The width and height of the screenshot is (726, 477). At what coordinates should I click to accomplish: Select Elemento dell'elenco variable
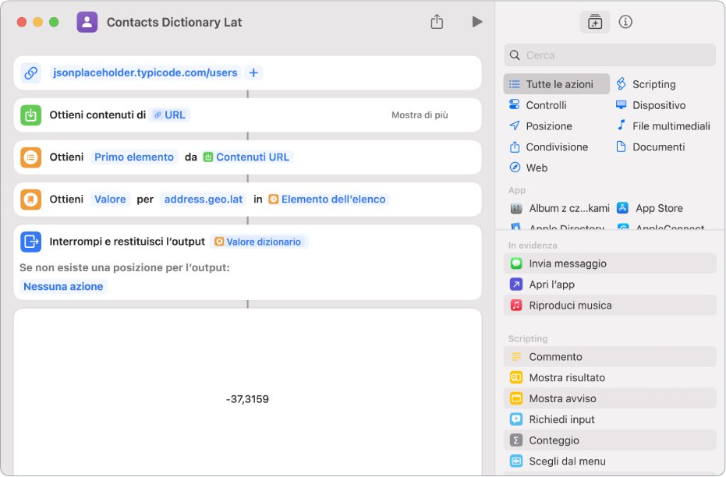point(328,200)
